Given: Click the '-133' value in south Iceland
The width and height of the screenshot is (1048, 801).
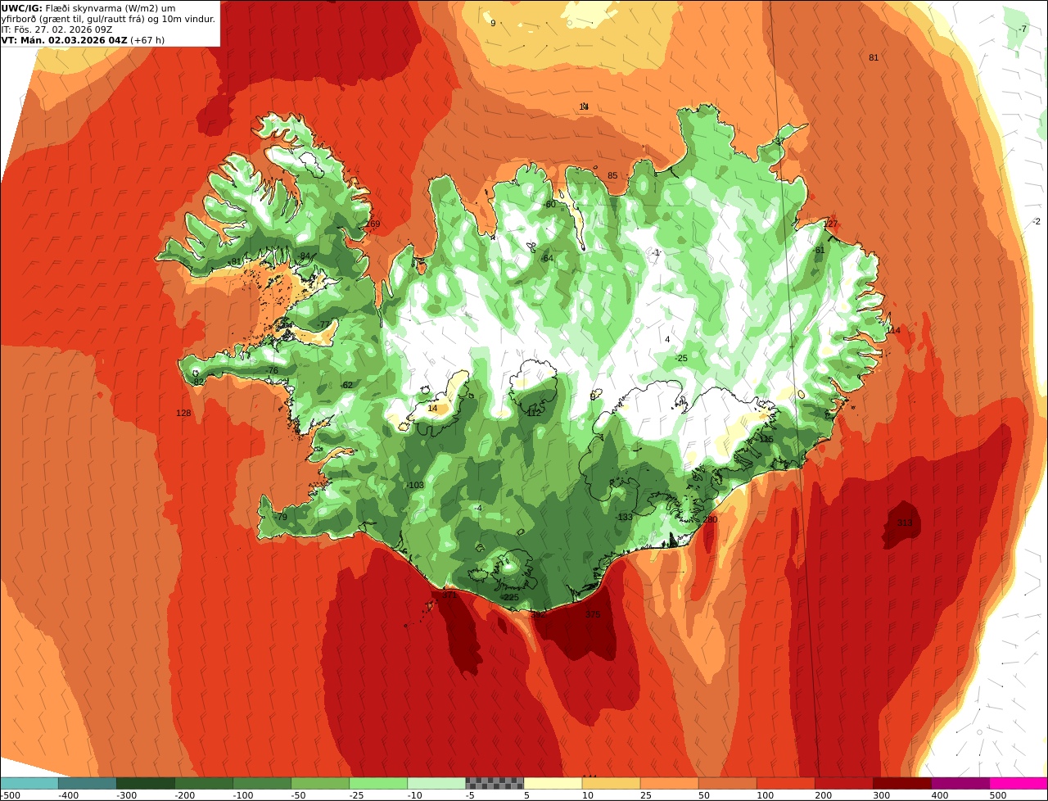Looking at the screenshot, I should (x=624, y=517).
